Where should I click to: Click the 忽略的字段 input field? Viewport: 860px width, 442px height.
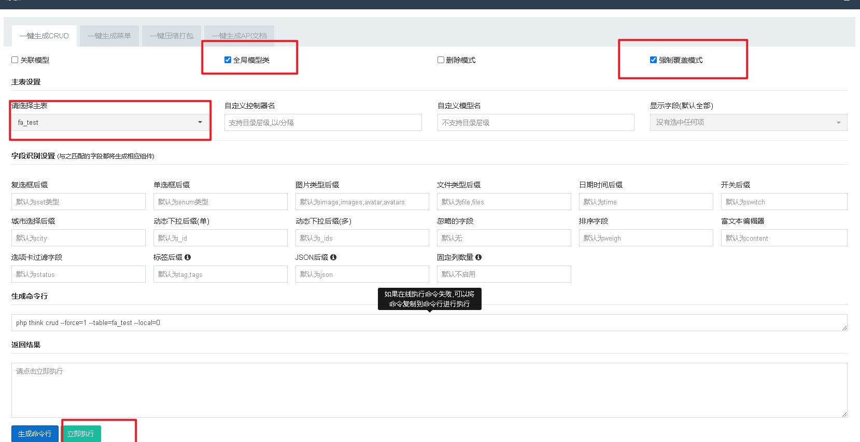pyautogui.click(x=504, y=238)
